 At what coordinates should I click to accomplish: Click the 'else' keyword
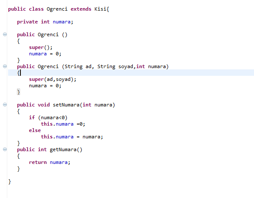35,130
